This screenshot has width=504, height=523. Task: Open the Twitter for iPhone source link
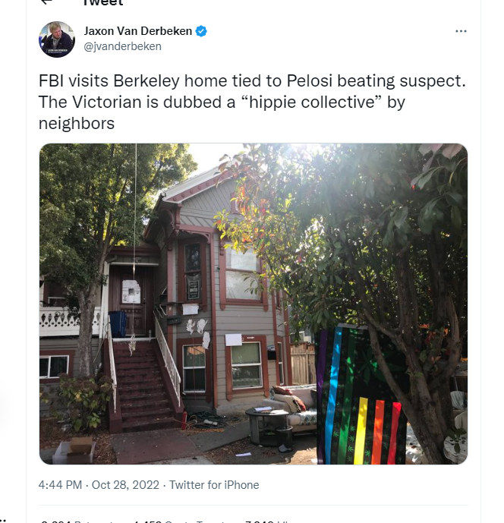point(214,484)
